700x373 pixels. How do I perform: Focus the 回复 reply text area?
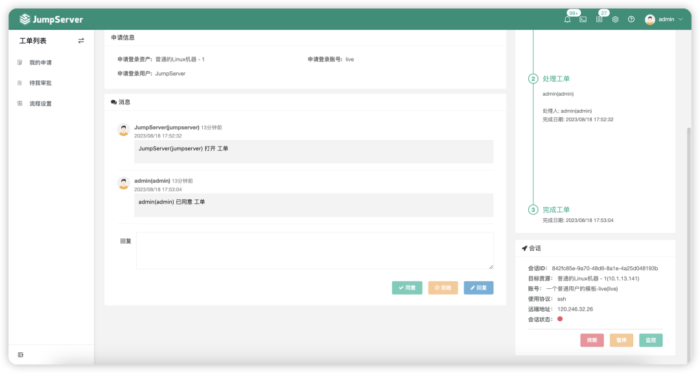pos(315,251)
